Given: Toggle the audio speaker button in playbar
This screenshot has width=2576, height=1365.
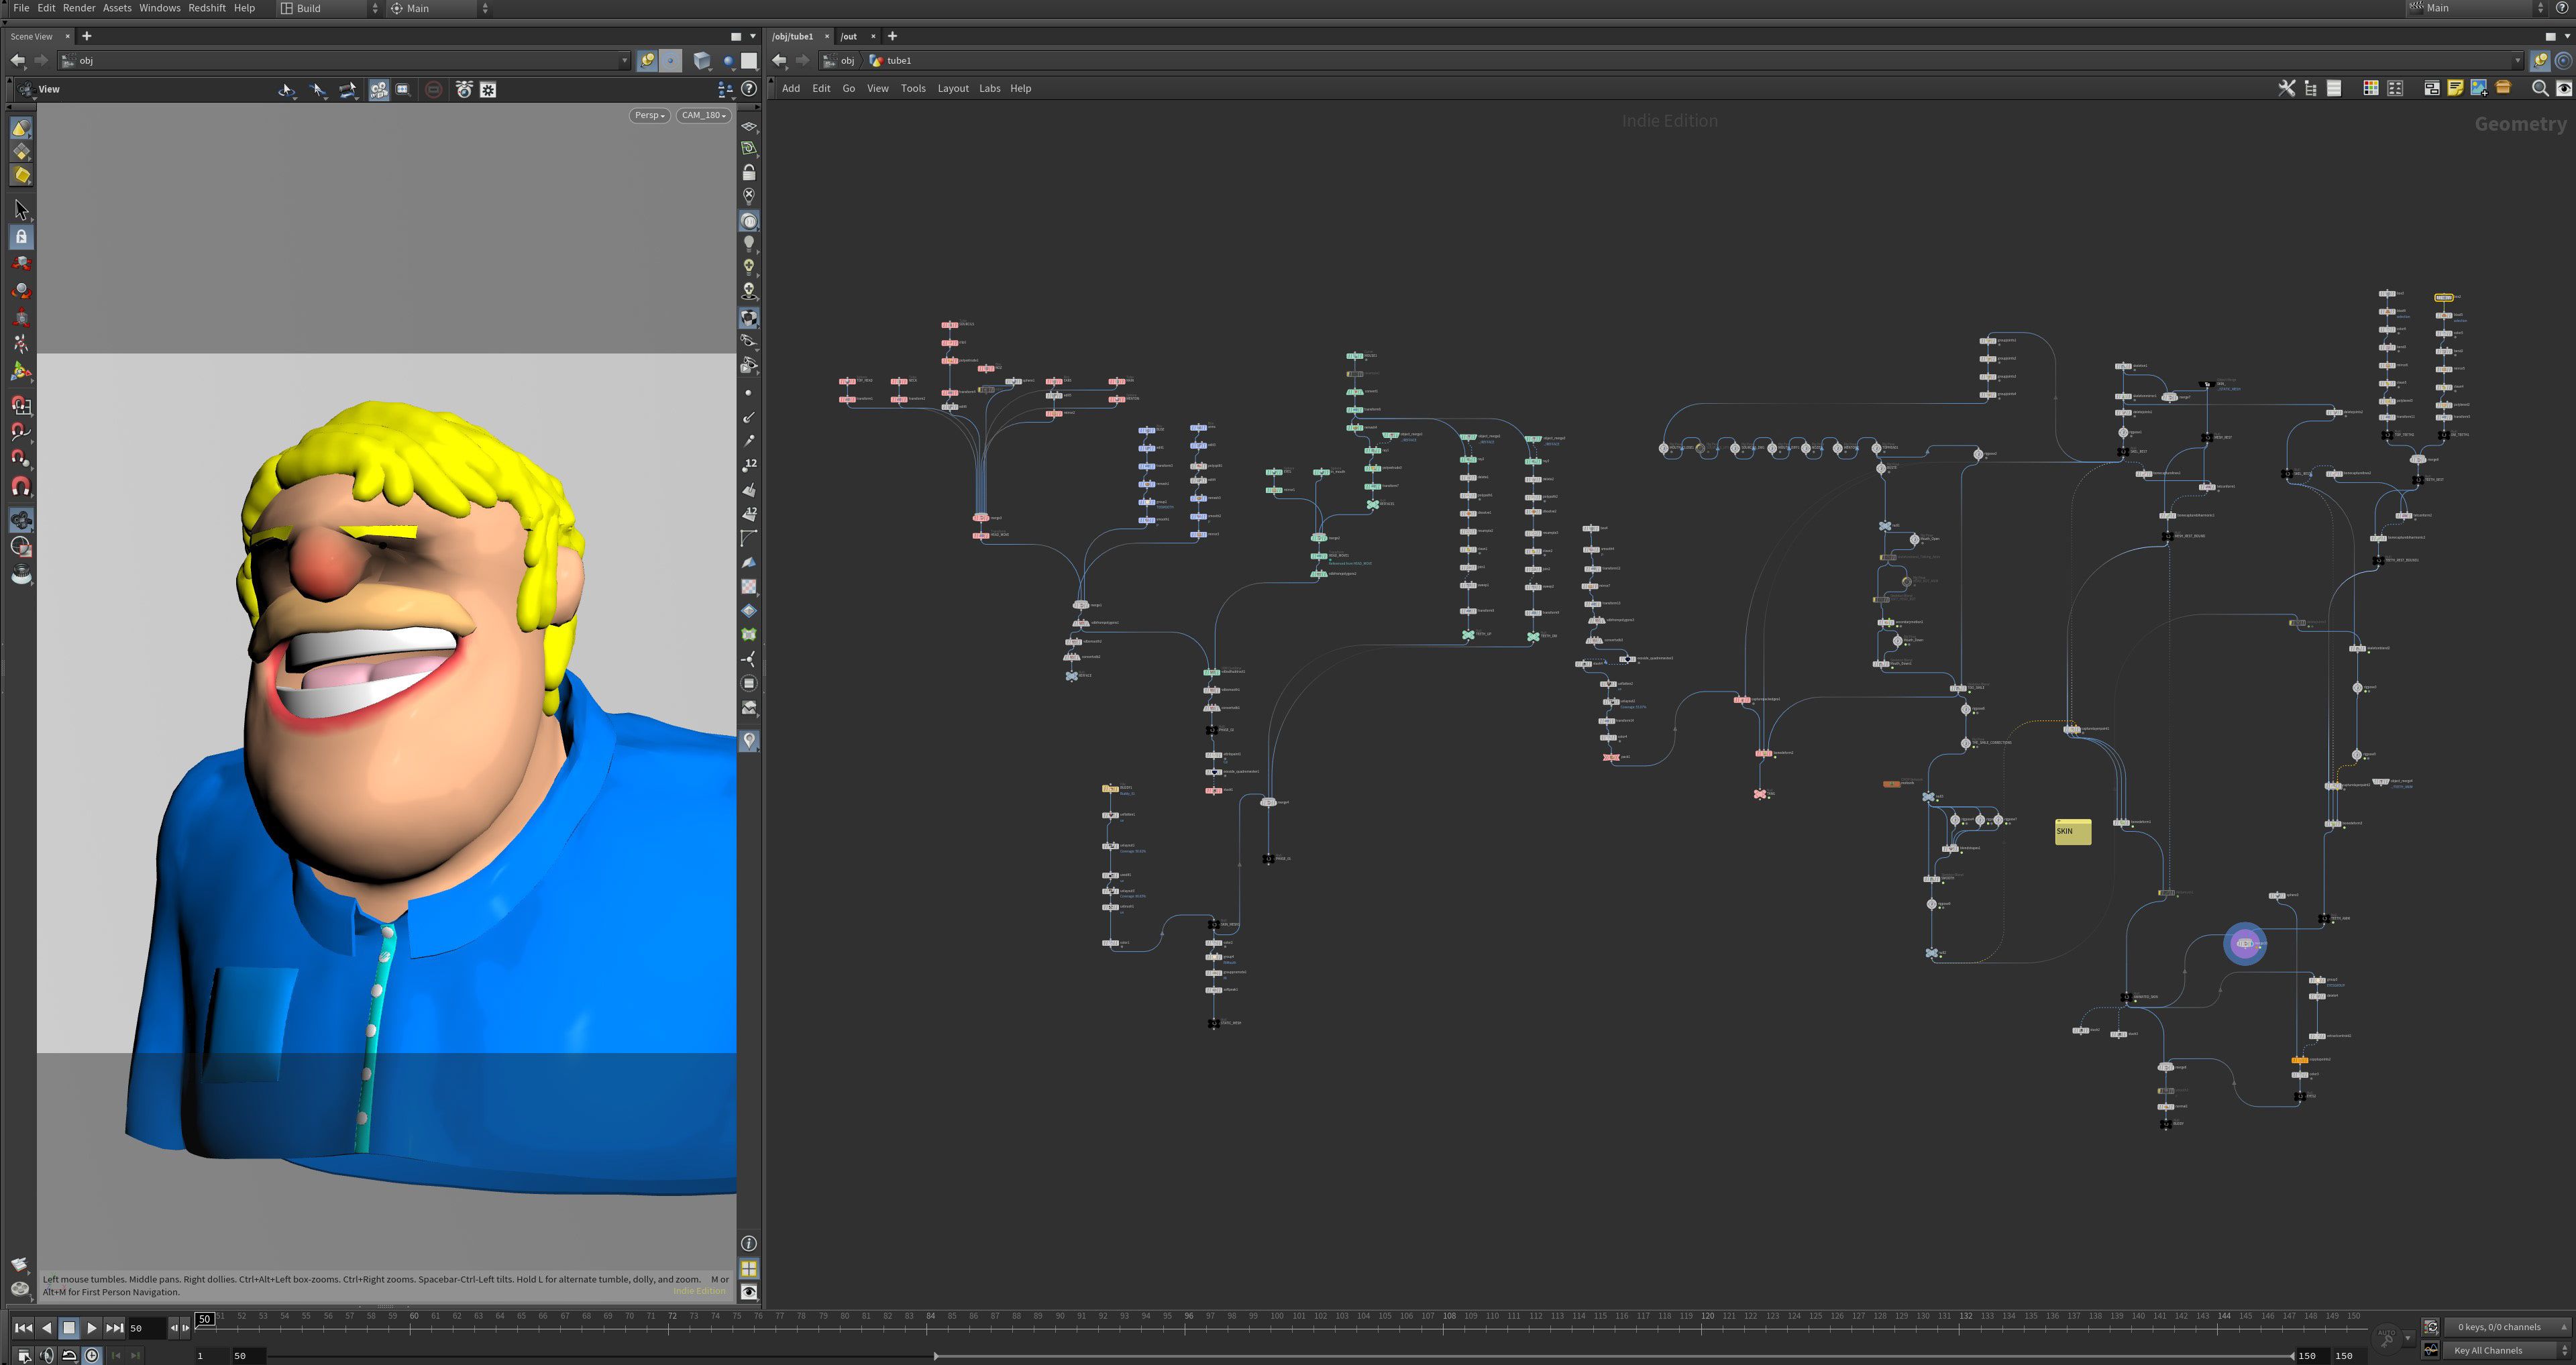Looking at the screenshot, I should click(x=47, y=1355).
